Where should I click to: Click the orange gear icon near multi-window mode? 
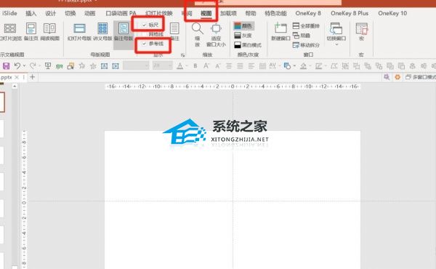click(397, 77)
